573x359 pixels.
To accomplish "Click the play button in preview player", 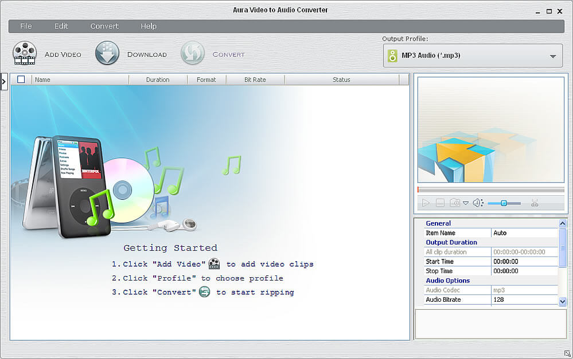I will (426, 203).
